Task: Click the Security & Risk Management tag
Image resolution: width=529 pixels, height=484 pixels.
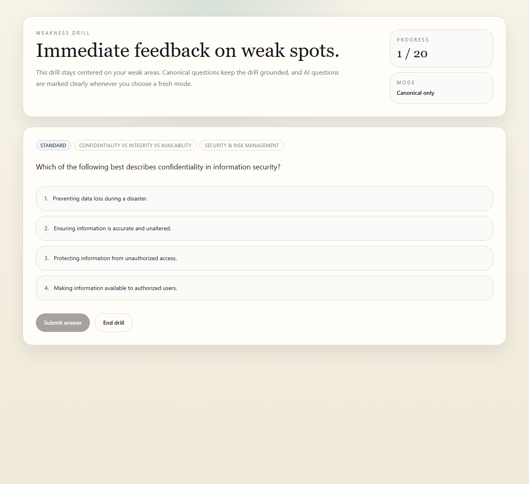Action: 242,145
